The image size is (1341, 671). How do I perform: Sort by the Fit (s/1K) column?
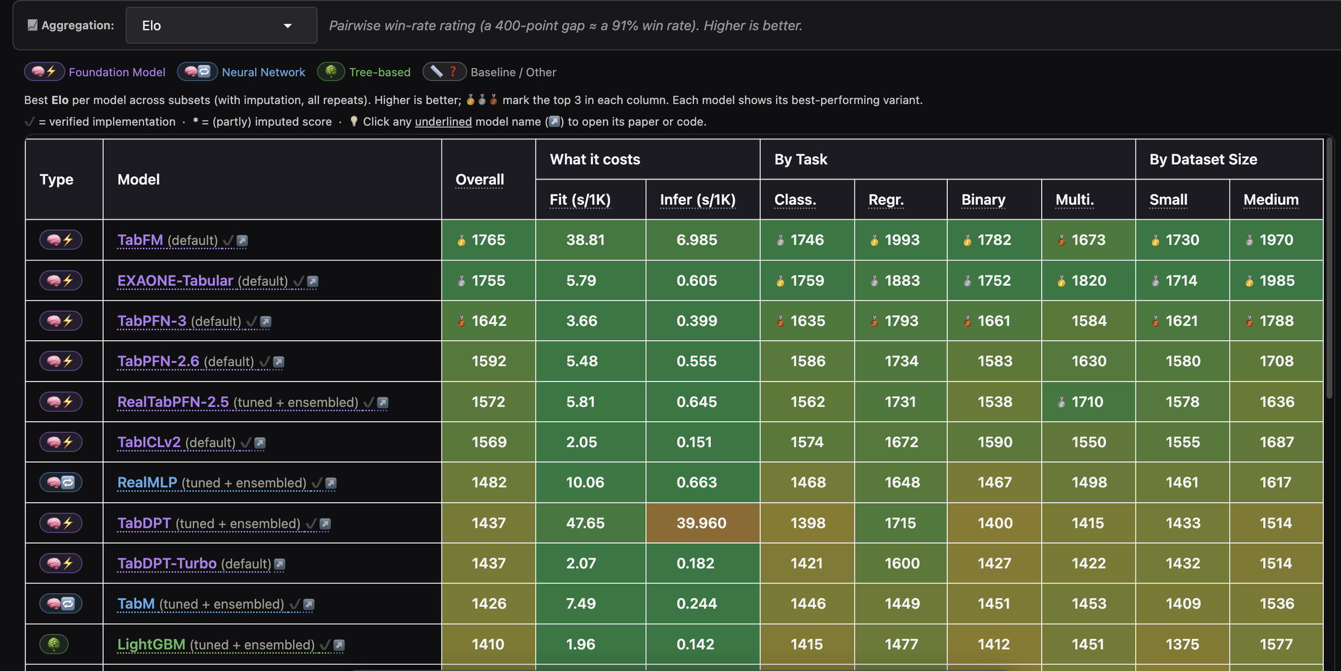[x=580, y=199]
